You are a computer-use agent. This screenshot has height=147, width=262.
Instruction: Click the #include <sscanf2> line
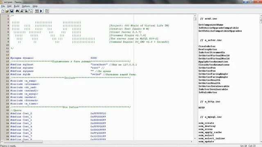(x=24, y=91)
